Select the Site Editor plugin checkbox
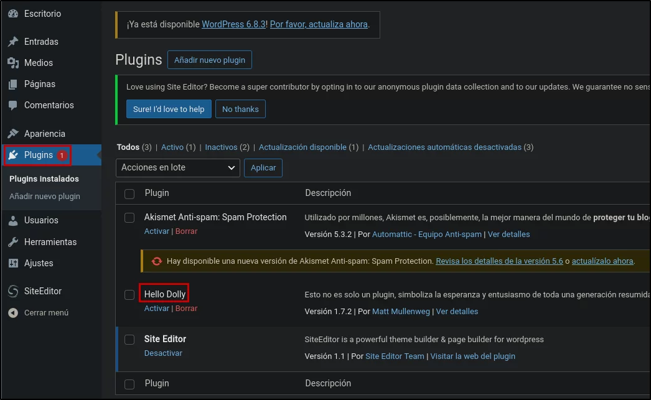The height and width of the screenshot is (400, 651). [x=129, y=340]
